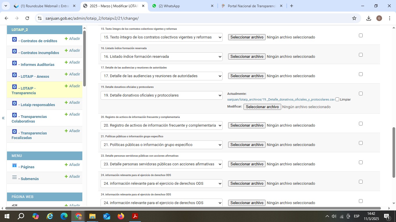Screen dimensions: 396x222
Task: Check the Limpiar checkbox for donativos file
Action: pyautogui.click(x=337, y=99)
